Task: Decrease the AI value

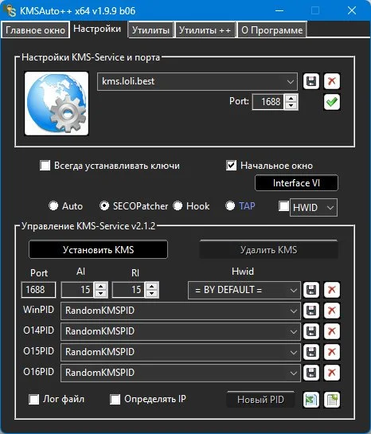Action: click(100, 294)
